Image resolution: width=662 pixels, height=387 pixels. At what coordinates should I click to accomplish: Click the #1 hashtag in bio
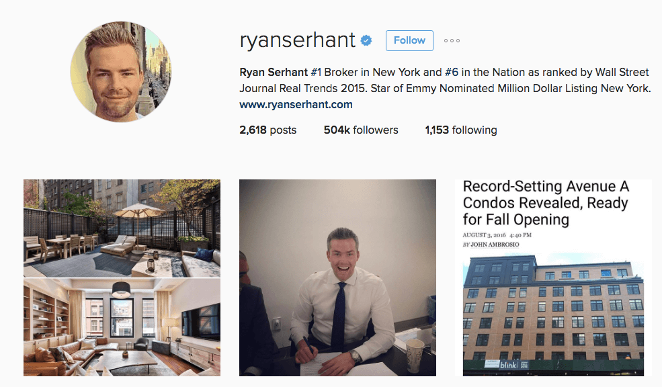[316, 72]
